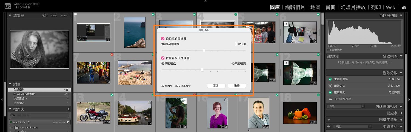The height and width of the screenshot is (132, 411).
Task: Click the cloud sync status icon
Action: click(404, 7)
